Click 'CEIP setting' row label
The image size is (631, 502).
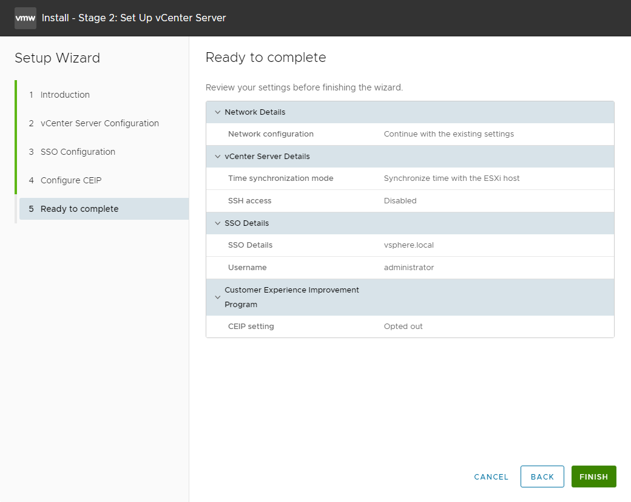pos(251,327)
